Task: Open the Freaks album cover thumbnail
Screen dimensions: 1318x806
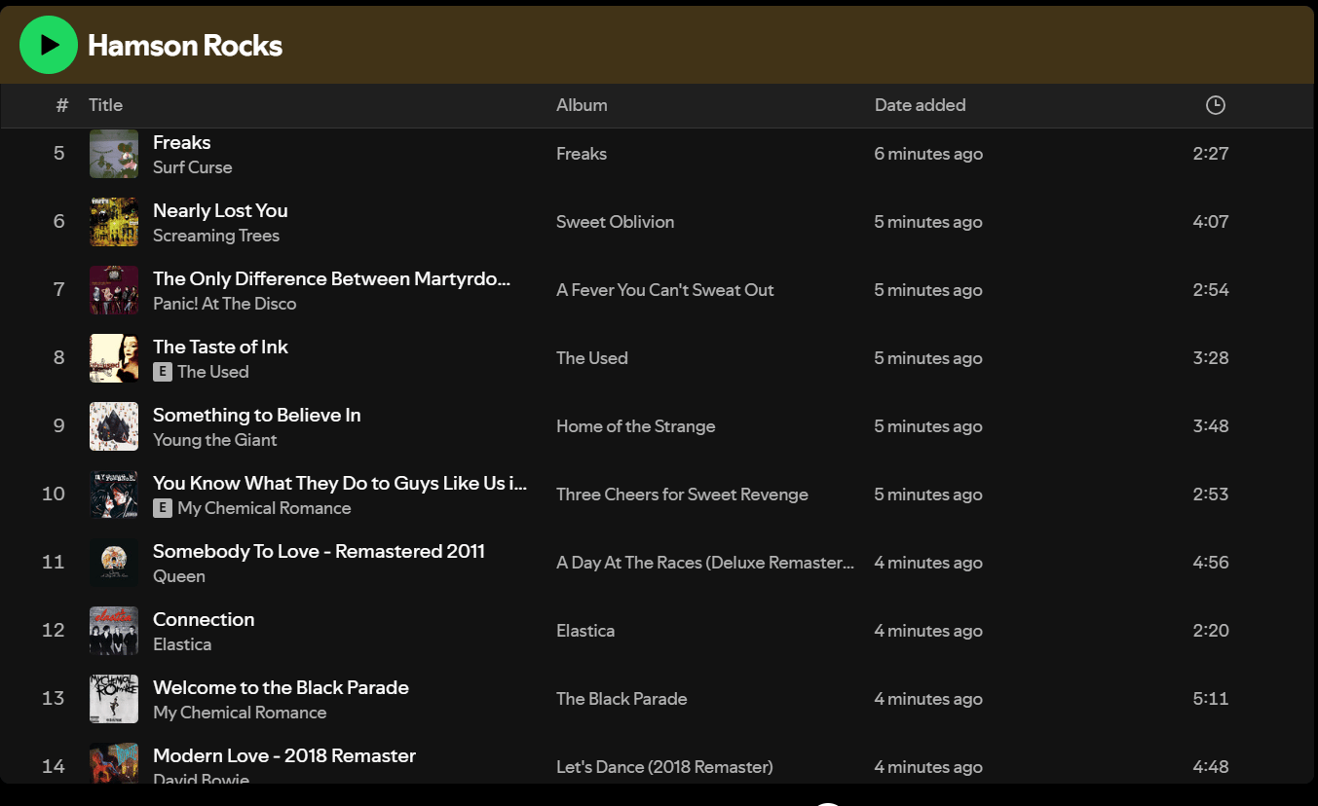Action: [x=114, y=154]
